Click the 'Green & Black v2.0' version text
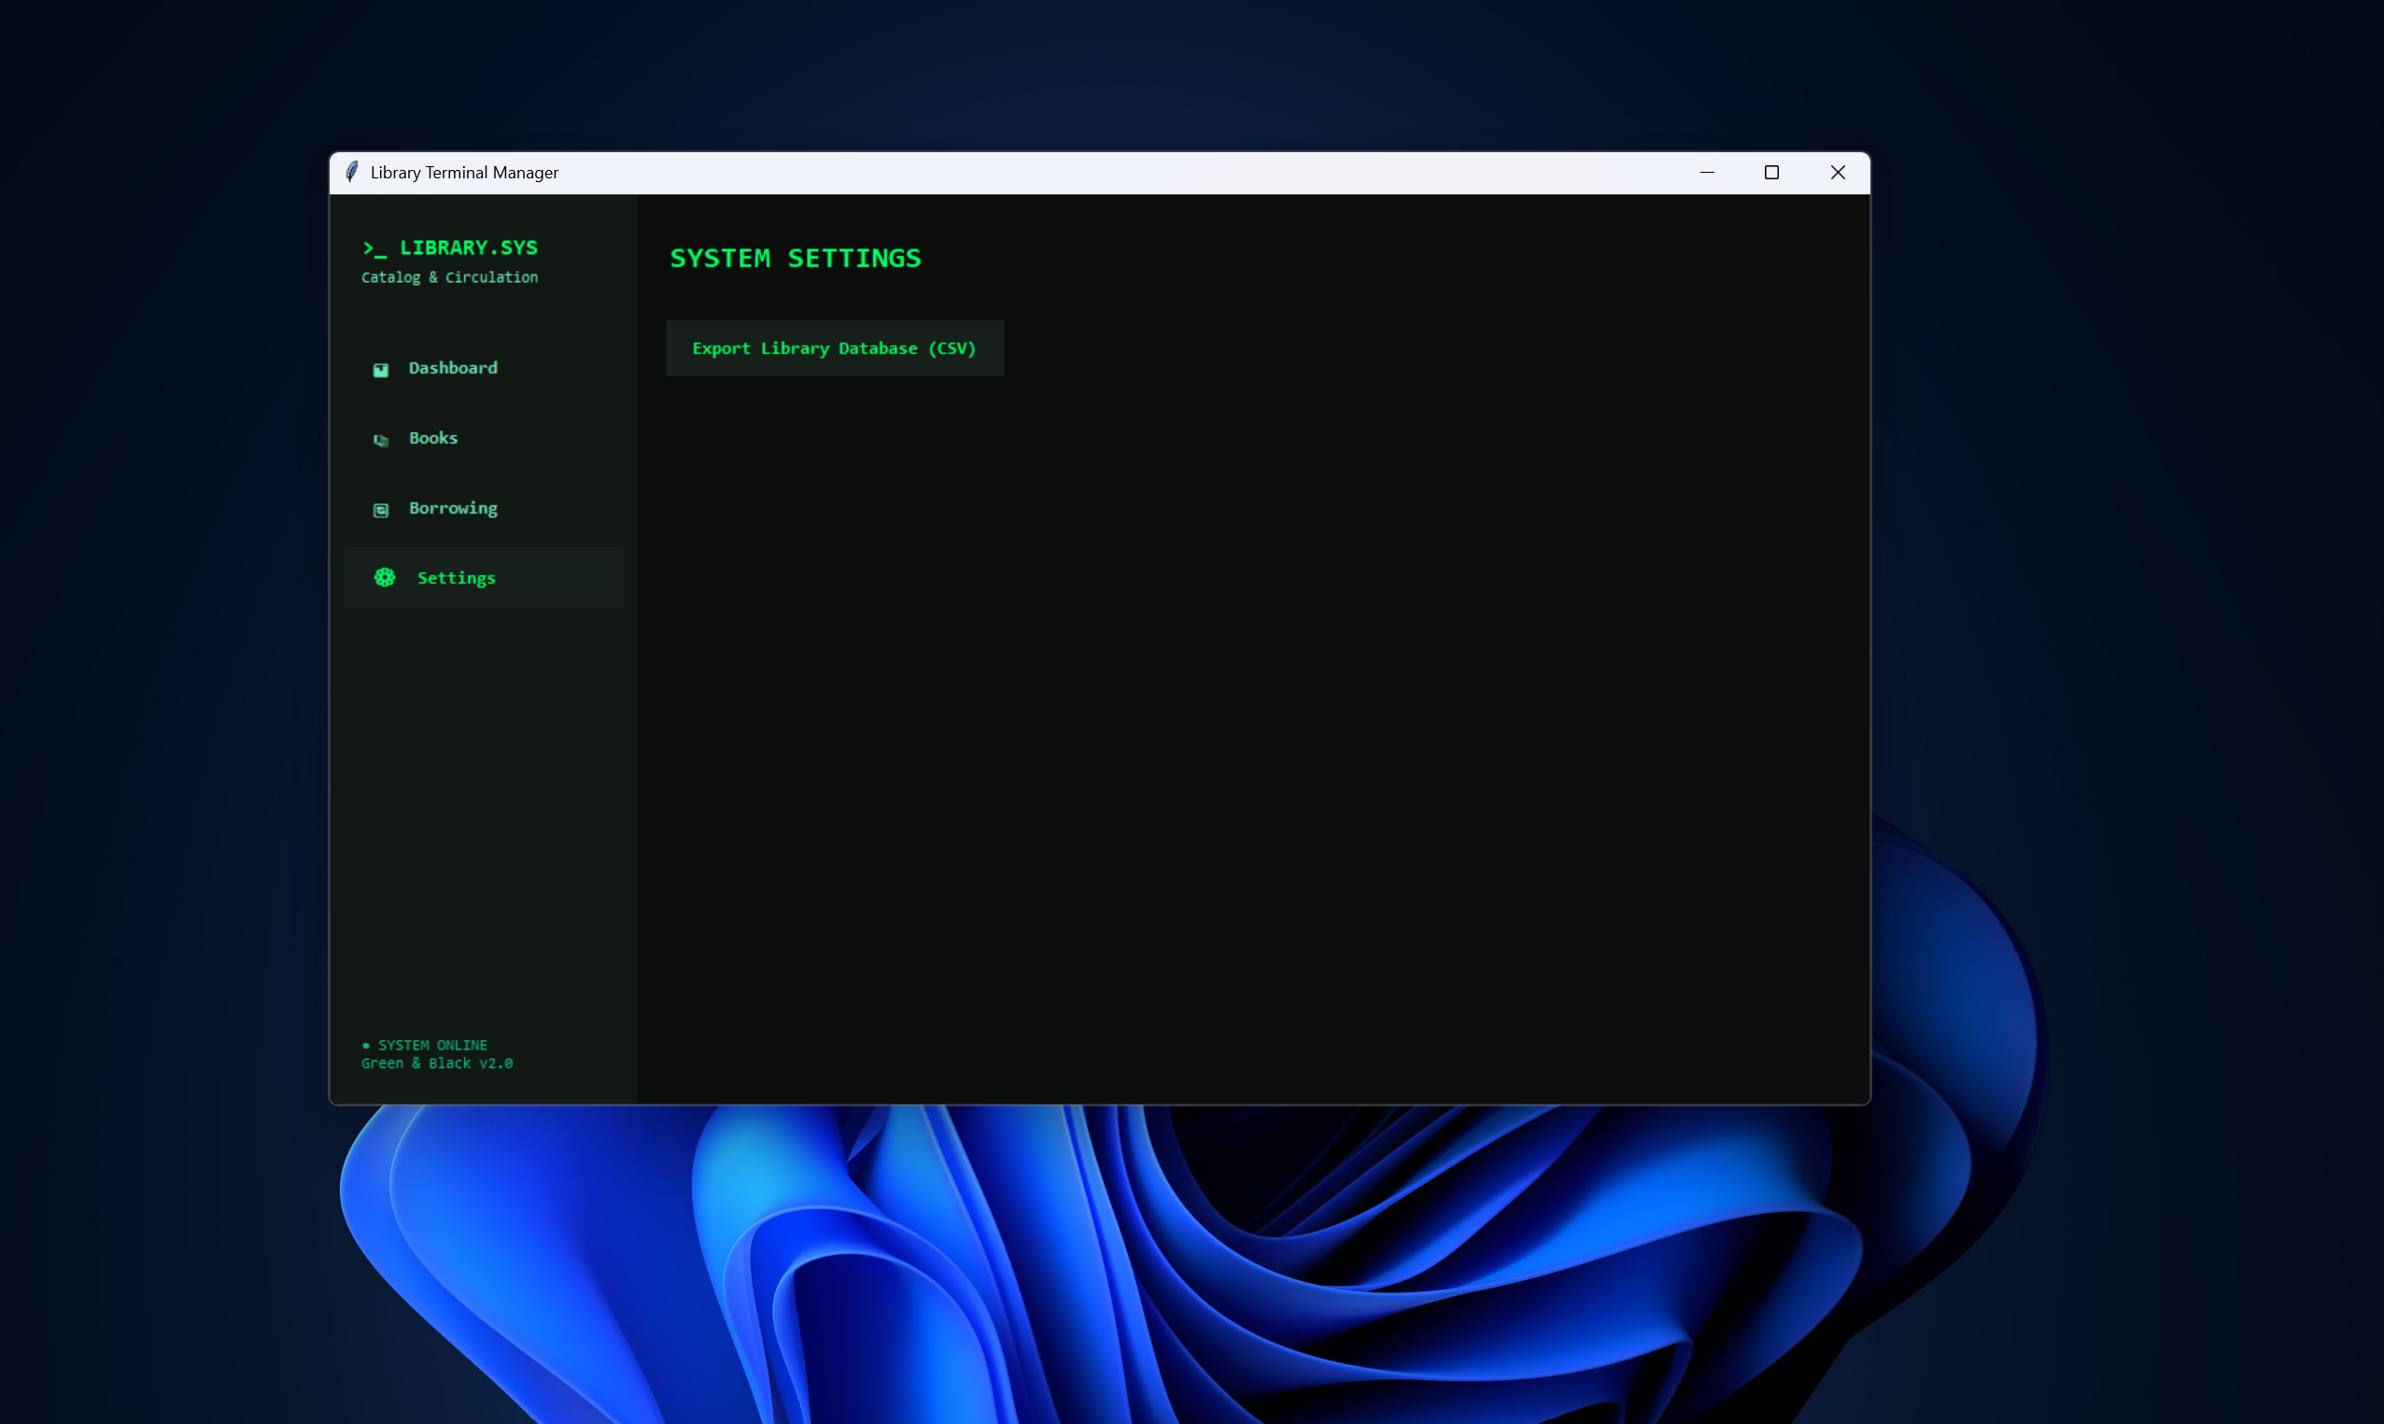This screenshot has width=2384, height=1424. [x=437, y=1064]
